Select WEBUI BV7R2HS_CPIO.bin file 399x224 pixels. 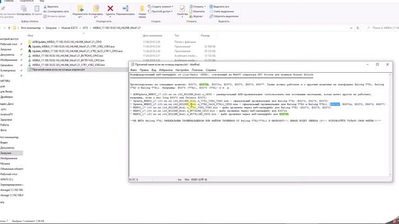click(67, 55)
